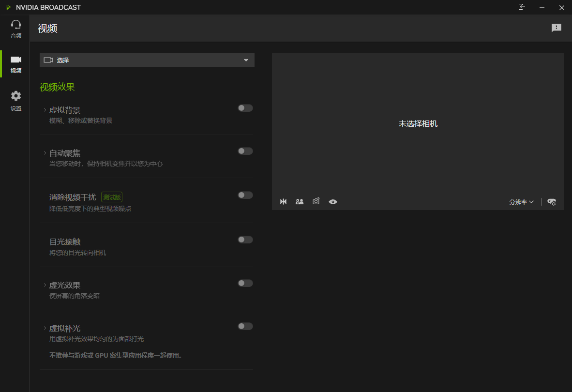The width and height of the screenshot is (572, 392).
Task: Click 用虚拟补光效果均匀的为面部打光 description
Action: point(96,339)
